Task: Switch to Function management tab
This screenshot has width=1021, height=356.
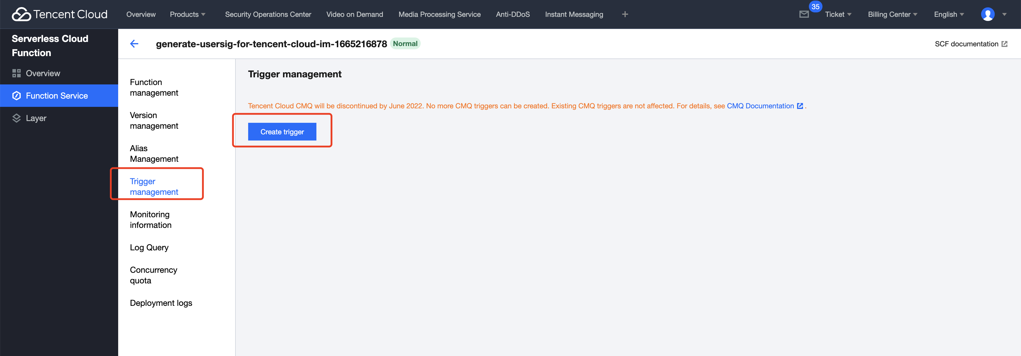Action: click(x=154, y=87)
